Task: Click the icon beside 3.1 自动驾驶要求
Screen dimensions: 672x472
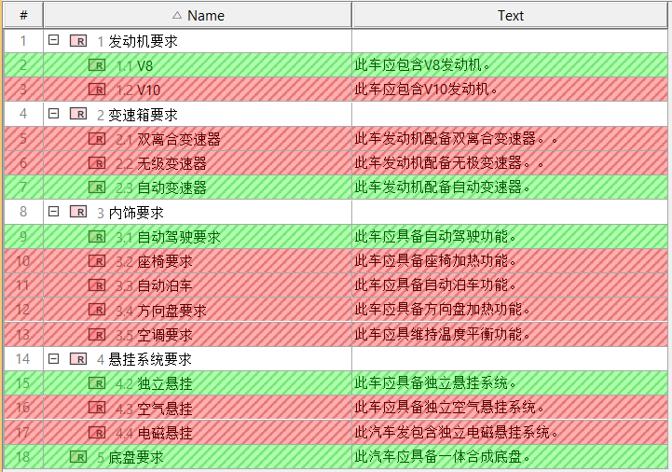Action: click(97, 237)
